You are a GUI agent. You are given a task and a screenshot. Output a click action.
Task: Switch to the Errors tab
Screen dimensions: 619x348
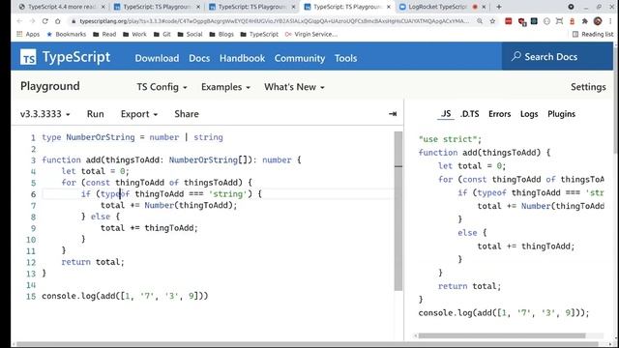(499, 114)
